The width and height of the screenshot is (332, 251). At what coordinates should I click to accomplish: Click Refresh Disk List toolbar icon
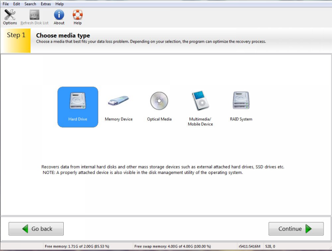coord(35,17)
